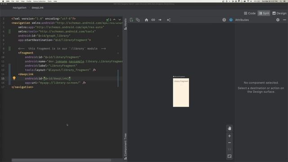Click the tools:layout attribute line
The width and height of the screenshot is (288, 162).
point(60,70)
